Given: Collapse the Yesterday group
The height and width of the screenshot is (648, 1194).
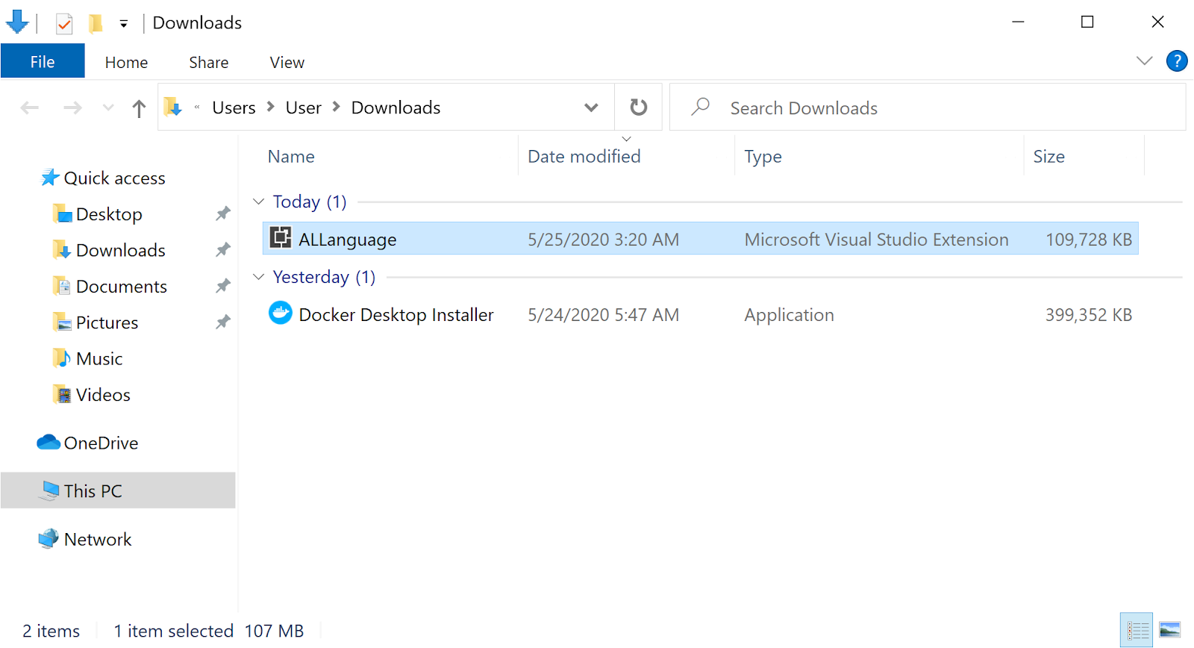Looking at the screenshot, I should (x=258, y=277).
